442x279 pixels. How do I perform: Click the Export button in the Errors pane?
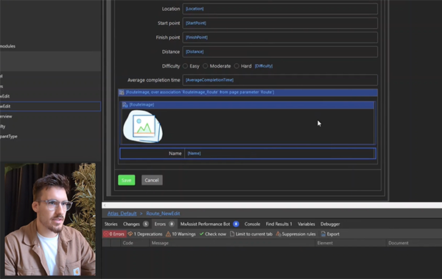[x=330, y=234]
